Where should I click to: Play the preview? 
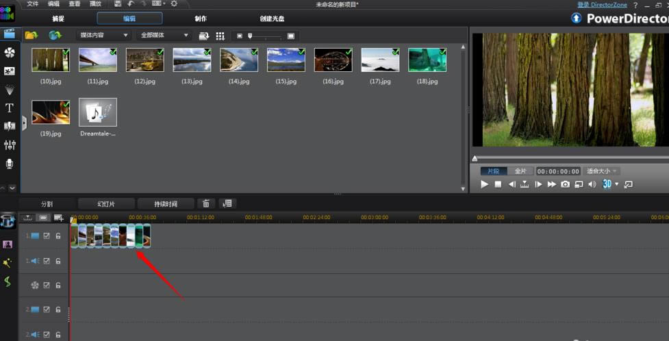coord(484,184)
